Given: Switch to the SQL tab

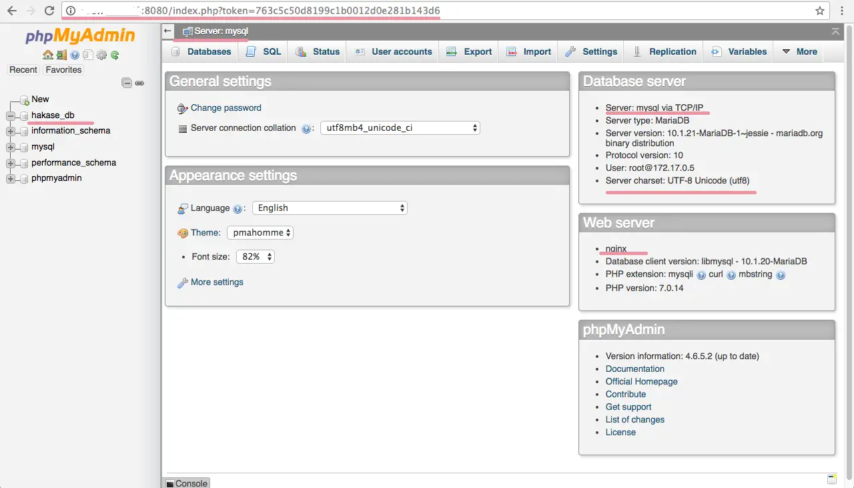Looking at the screenshot, I should (263, 51).
